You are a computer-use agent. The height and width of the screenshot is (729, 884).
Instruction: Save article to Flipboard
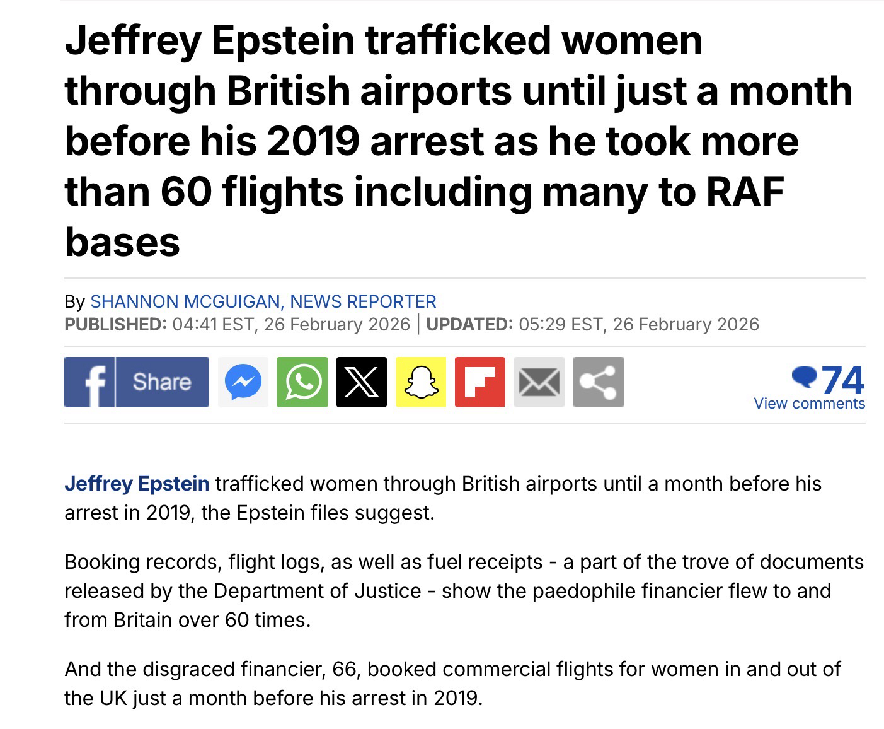click(x=479, y=382)
